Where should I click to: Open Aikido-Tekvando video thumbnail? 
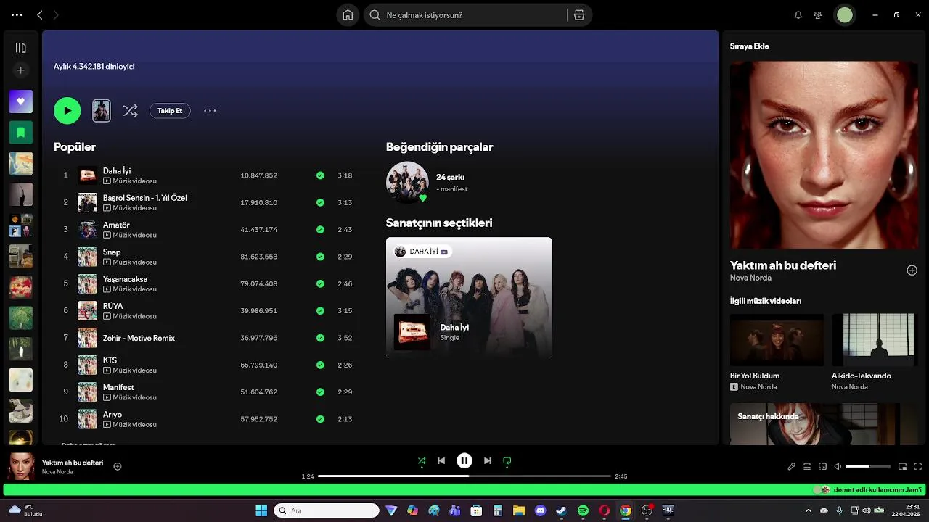874,339
